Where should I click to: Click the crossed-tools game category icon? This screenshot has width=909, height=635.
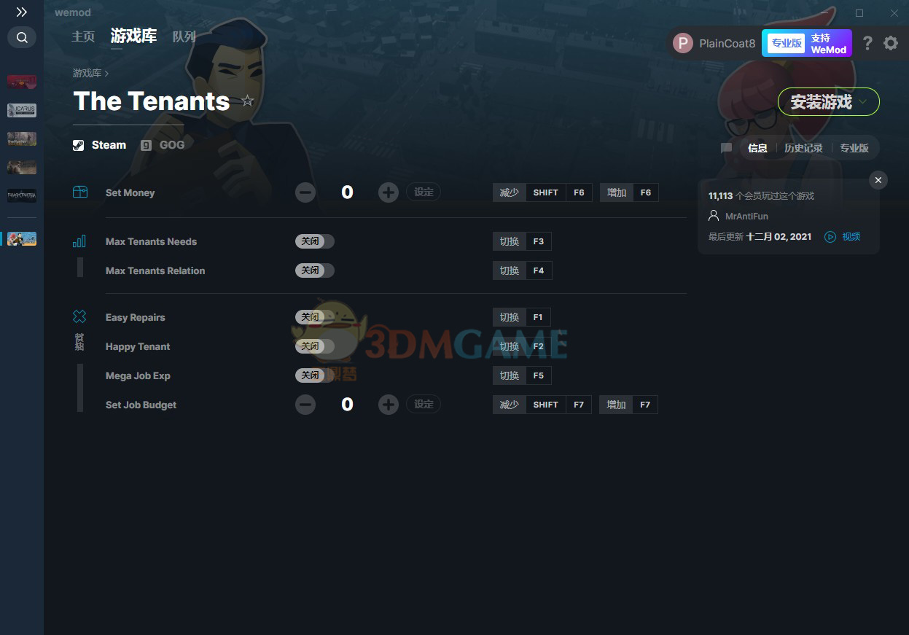[x=79, y=316]
